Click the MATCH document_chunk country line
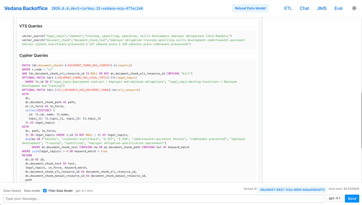 coord(77,65)
